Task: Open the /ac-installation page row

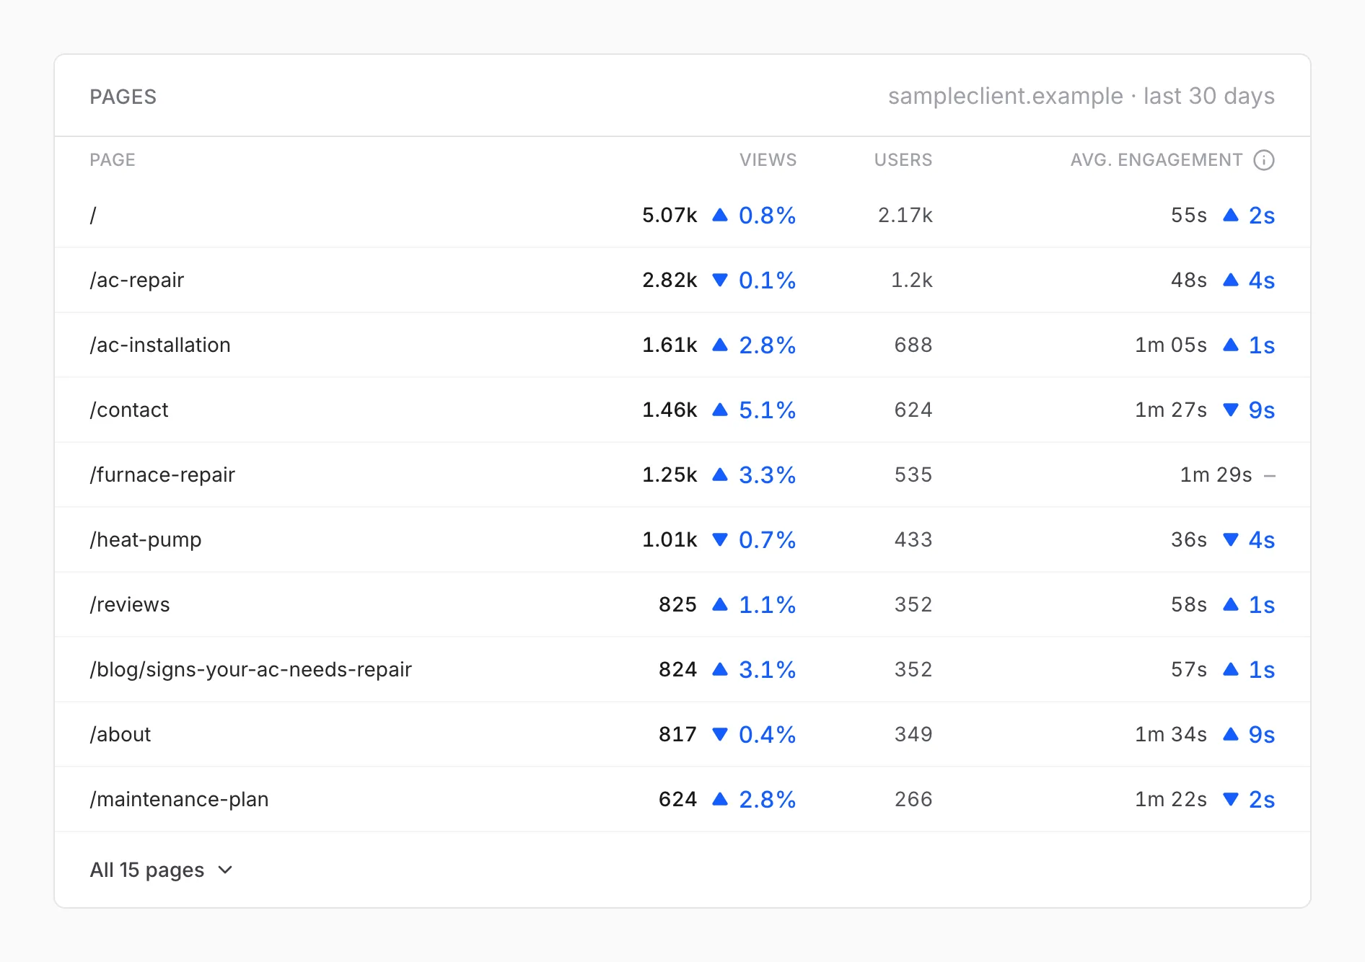Action: click(682, 345)
